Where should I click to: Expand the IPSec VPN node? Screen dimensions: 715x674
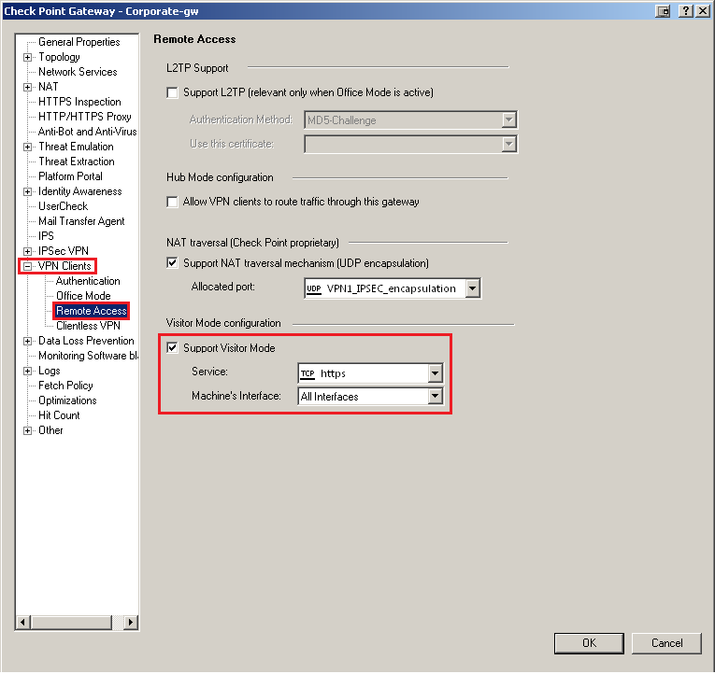point(28,251)
